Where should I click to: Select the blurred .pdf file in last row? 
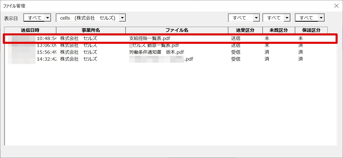click(161, 59)
